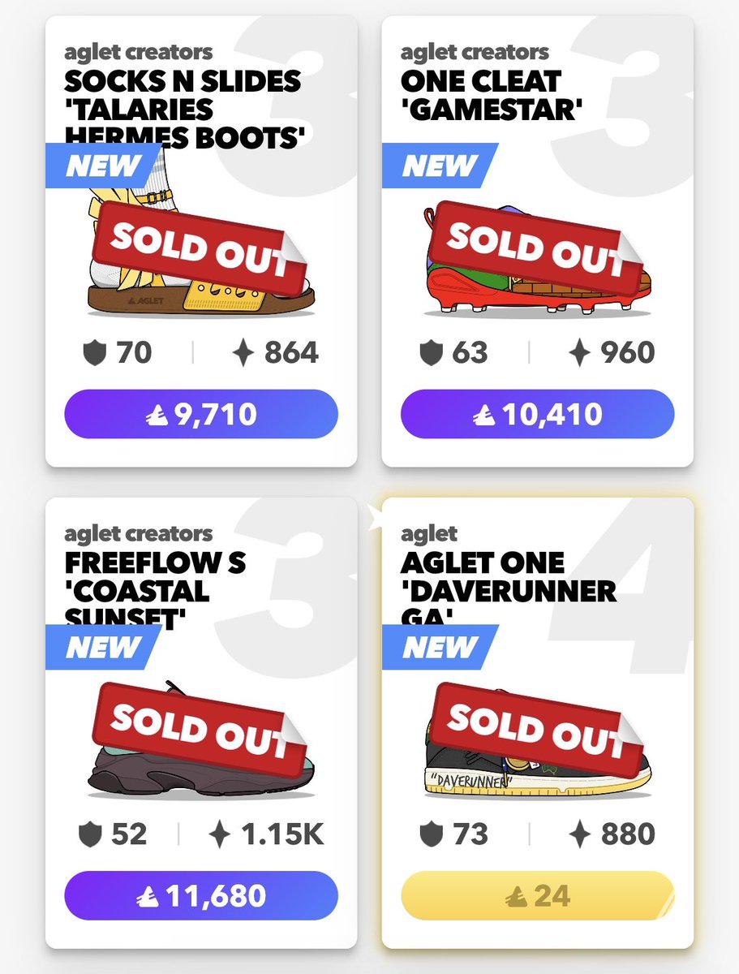Click the sparkle icon next to 880
This screenshot has height=974, width=739.
tap(579, 834)
